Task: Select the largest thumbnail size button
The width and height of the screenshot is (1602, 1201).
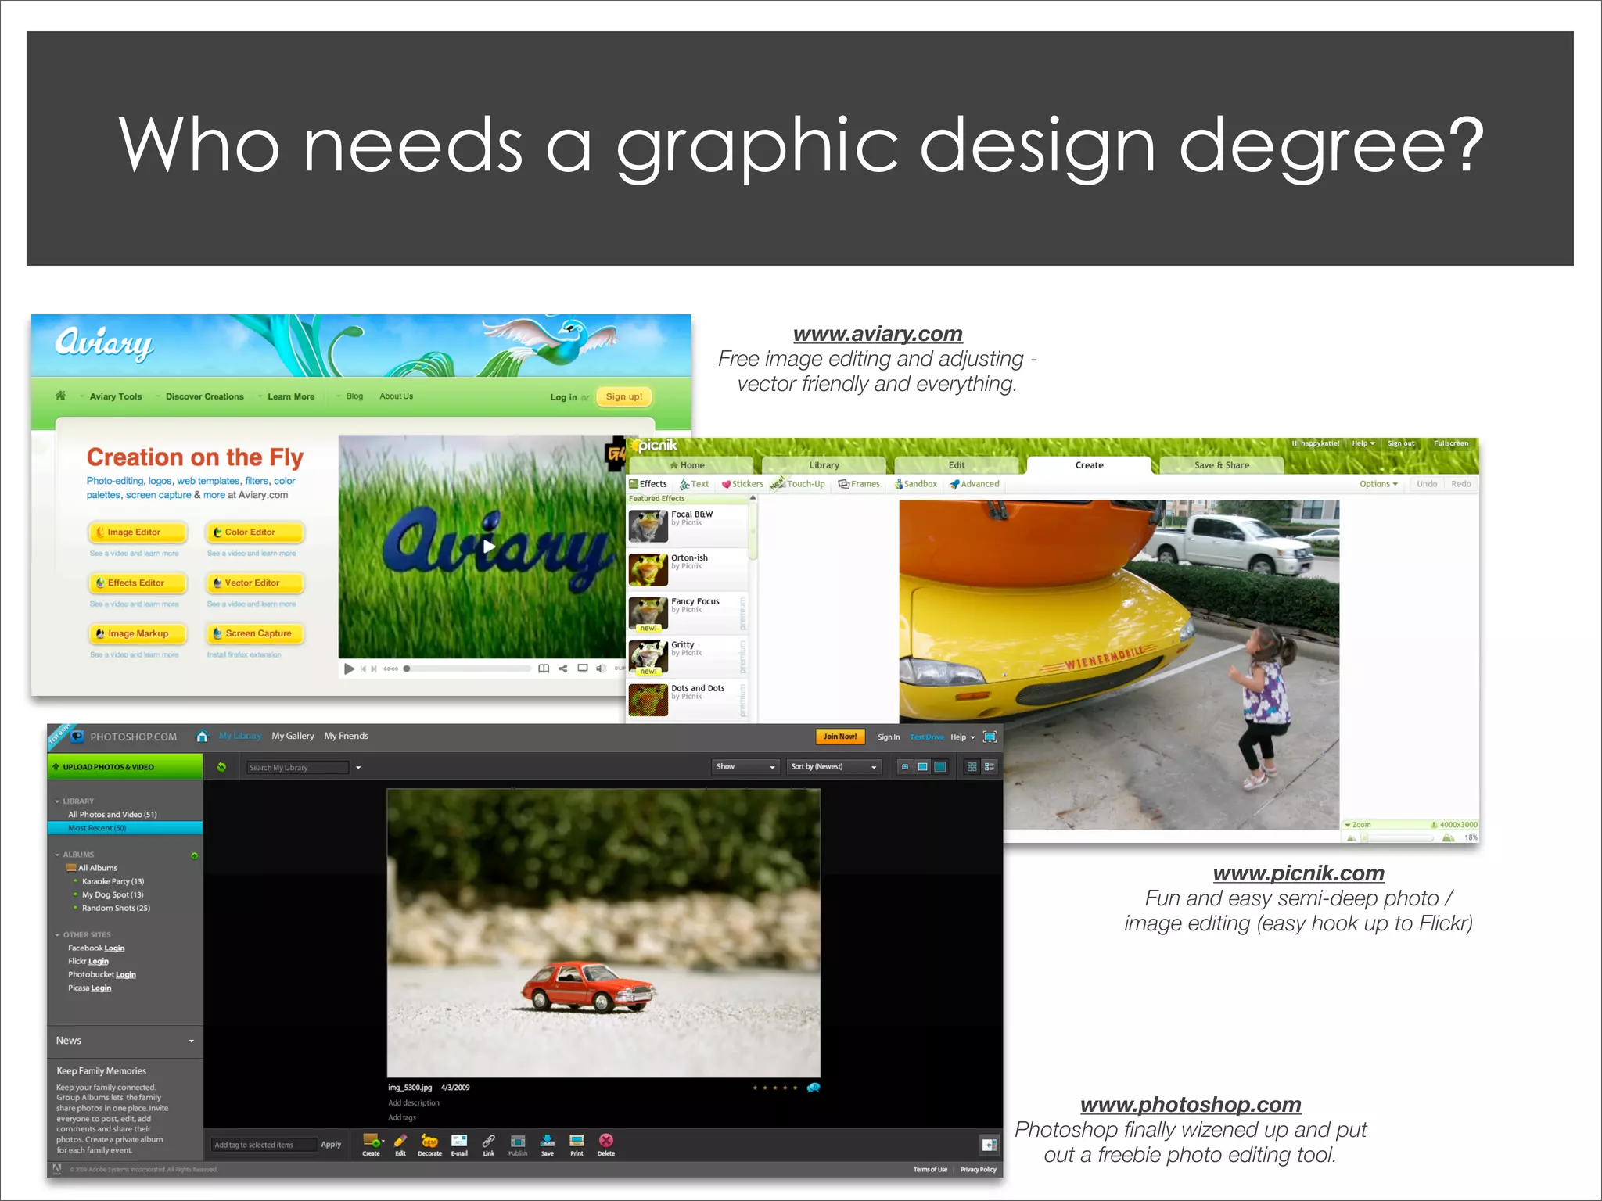Action: [940, 767]
